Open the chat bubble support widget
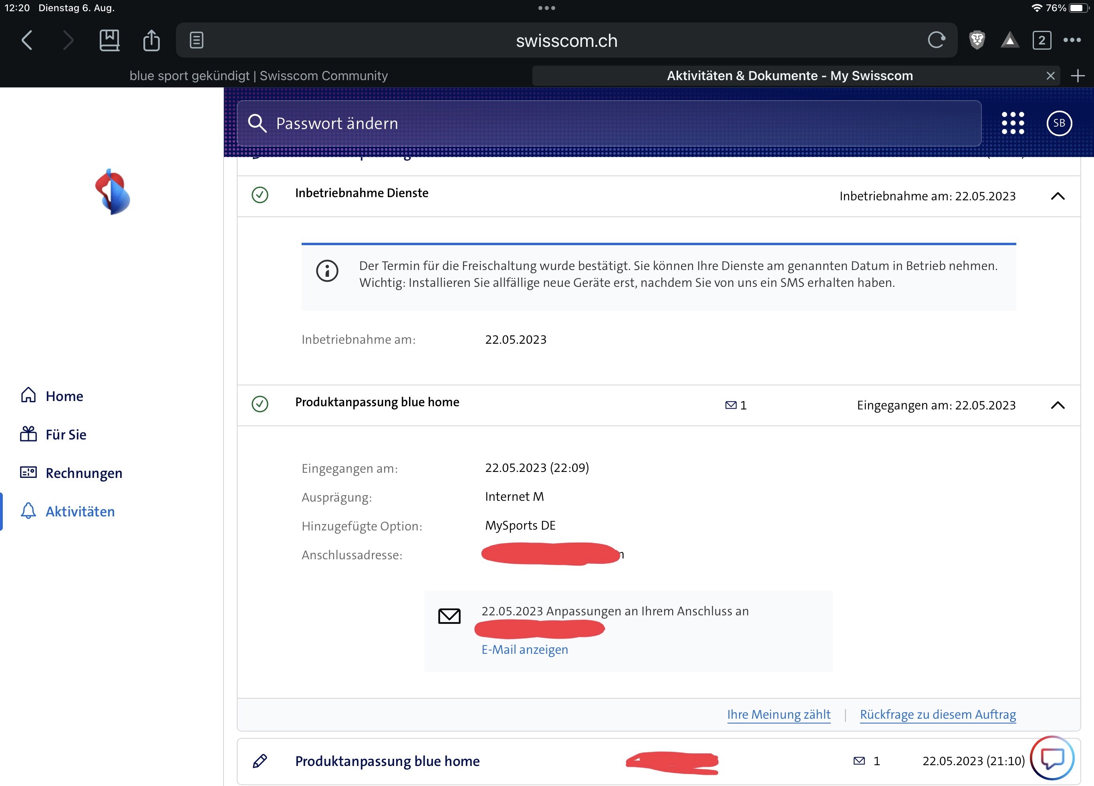The image size is (1094, 786). click(x=1052, y=758)
